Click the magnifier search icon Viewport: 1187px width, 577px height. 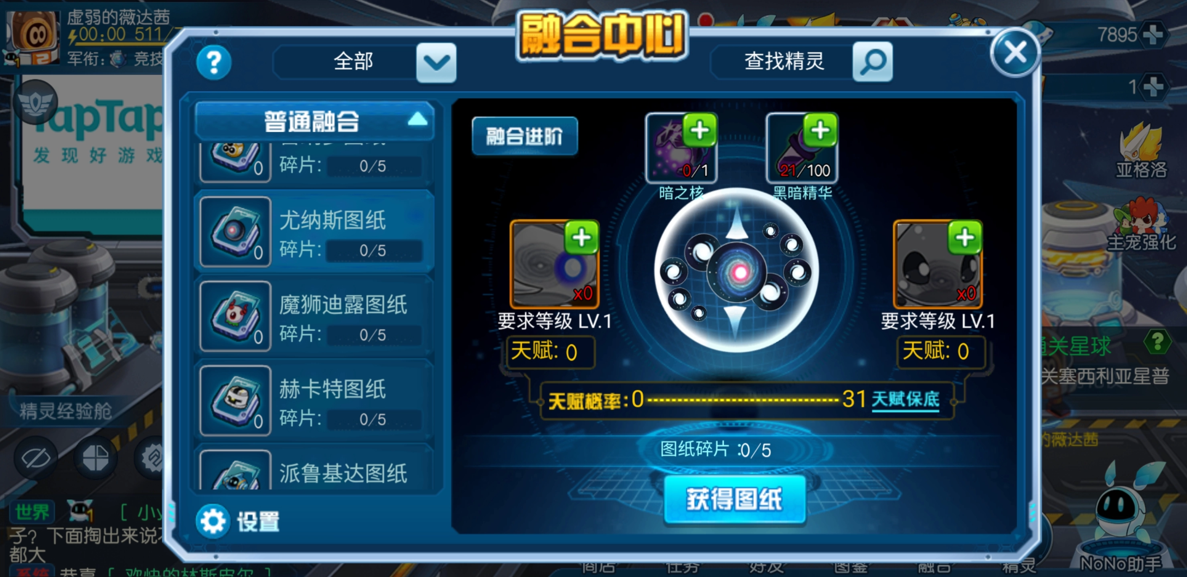point(872,62)
